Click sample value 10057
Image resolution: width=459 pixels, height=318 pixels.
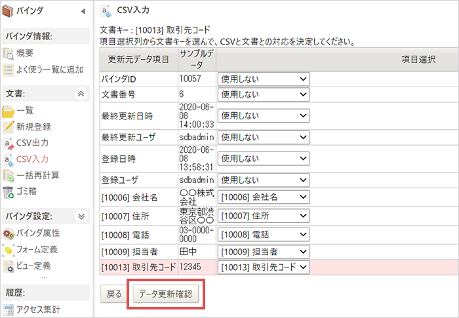tap(190, 79)
